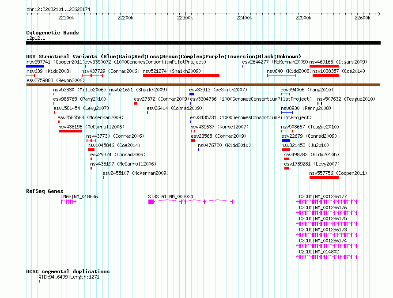Select nsv8930 (Perry2008) label
Screen dimensions: 393x298
[x=306, y=108]
